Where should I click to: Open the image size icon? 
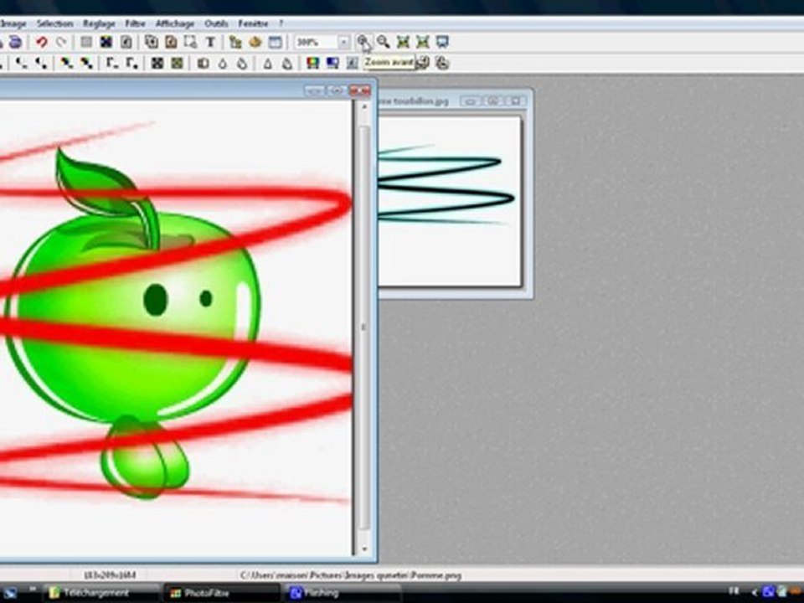pos(152,42)
